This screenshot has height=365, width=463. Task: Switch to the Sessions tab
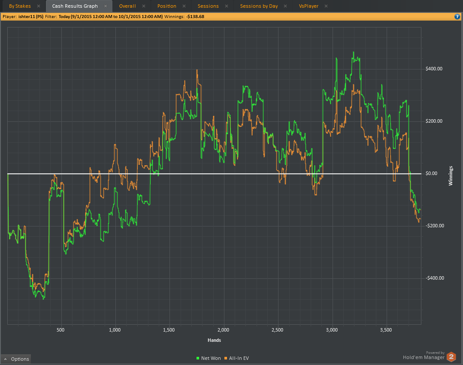[208, 6]
